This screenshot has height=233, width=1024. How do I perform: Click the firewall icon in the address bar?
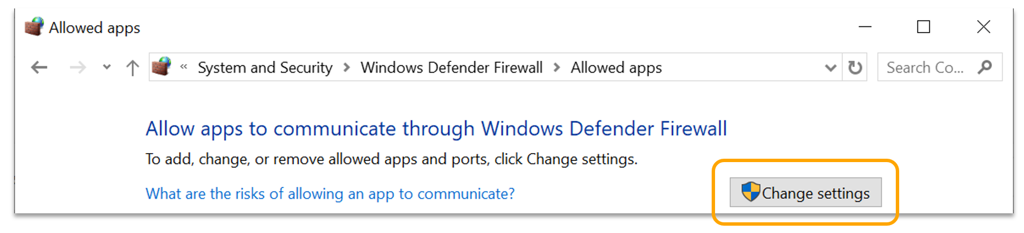click(162, 67)
